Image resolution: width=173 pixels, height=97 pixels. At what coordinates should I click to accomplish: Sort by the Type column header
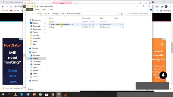click(x=101, y=18)
